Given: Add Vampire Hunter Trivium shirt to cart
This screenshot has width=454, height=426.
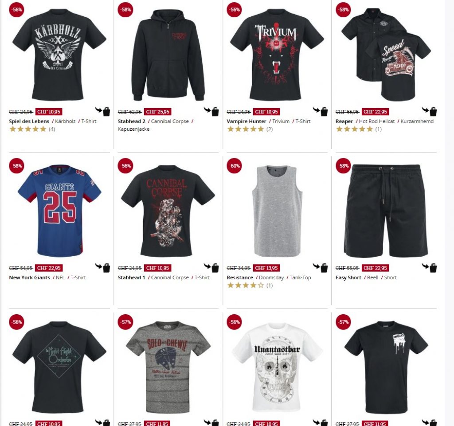Looking at the screenshot, I should [320, 111].
